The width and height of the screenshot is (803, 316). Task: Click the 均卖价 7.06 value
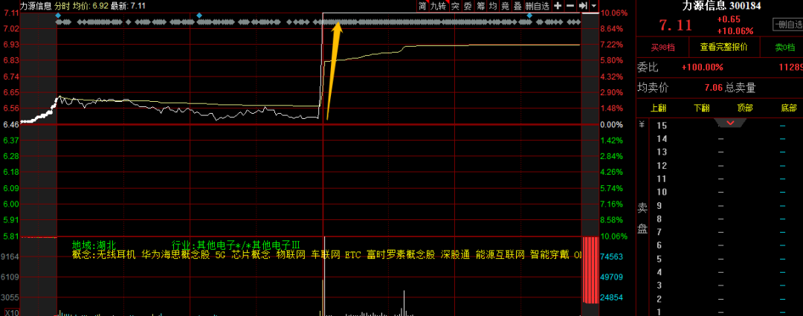[x=714, y=88]
